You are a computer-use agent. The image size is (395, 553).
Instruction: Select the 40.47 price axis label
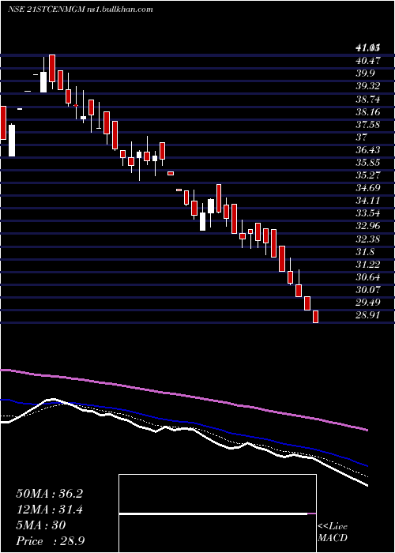pyautogui.click(x=368, y=61)
